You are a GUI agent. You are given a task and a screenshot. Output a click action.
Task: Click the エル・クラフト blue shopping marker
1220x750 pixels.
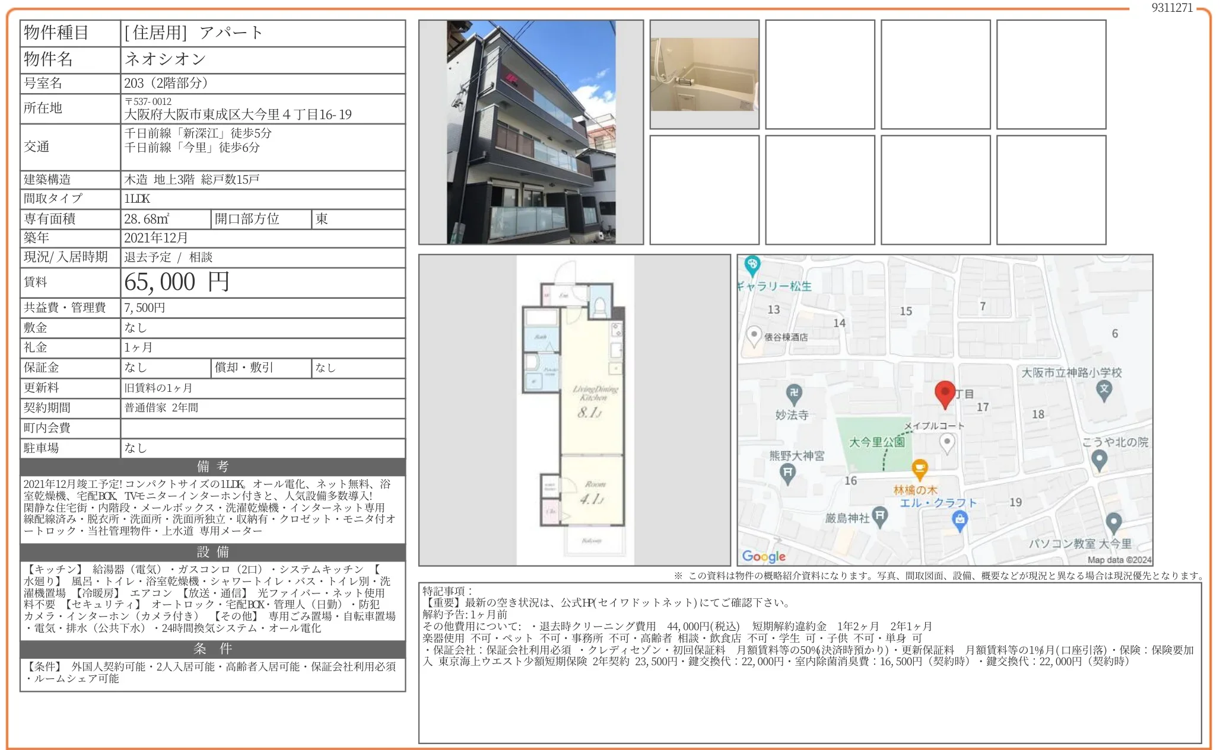pos(960,520)
